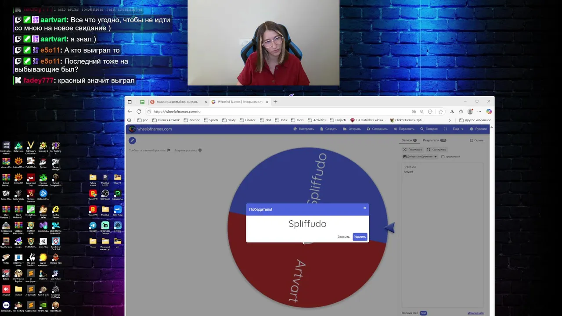The image size is (562, 316).
Task: Go back with browser back arrow
Action: (x=130, y=111)
